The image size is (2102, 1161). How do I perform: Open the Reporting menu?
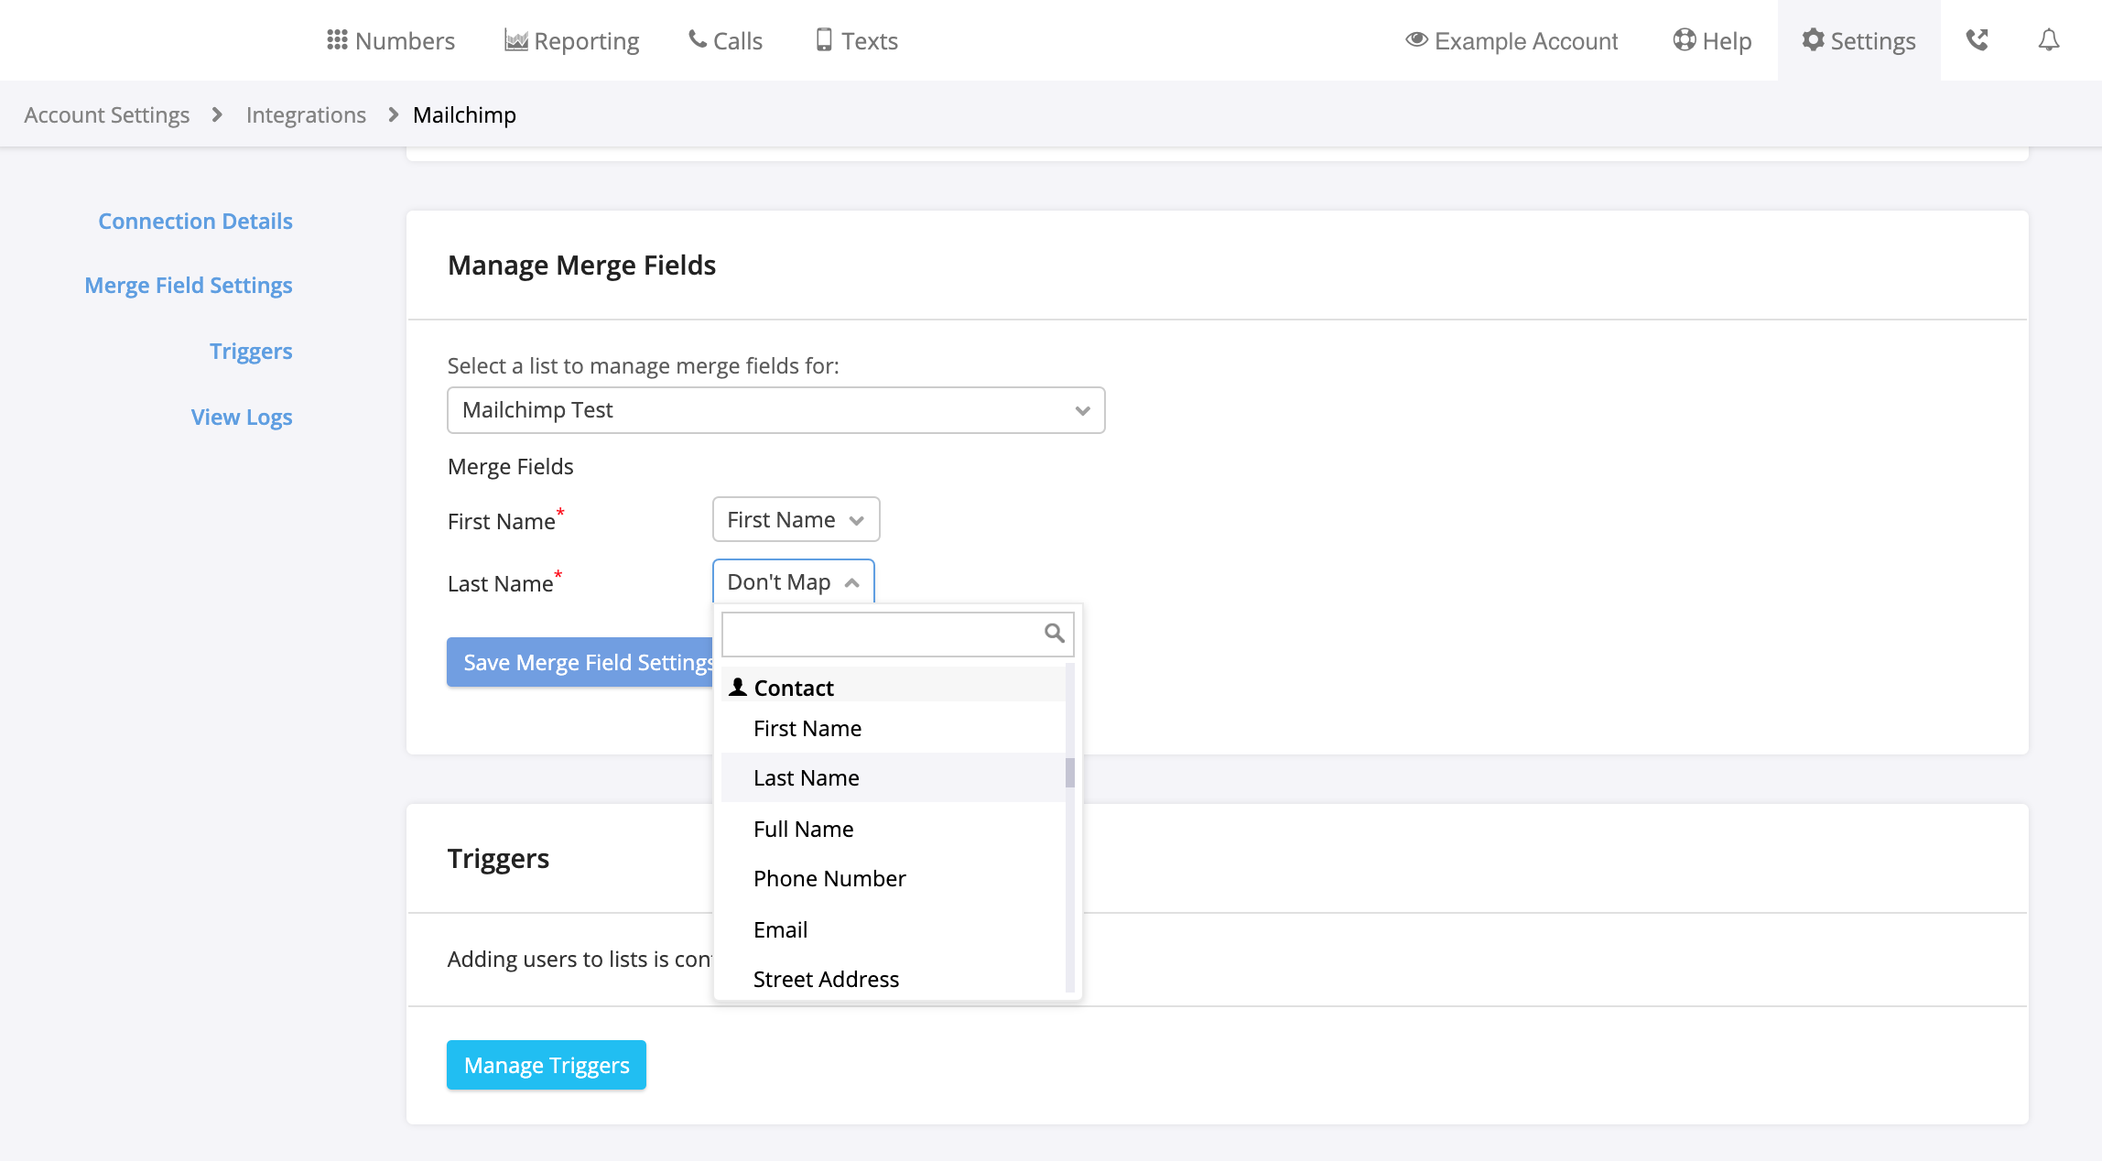572,40
